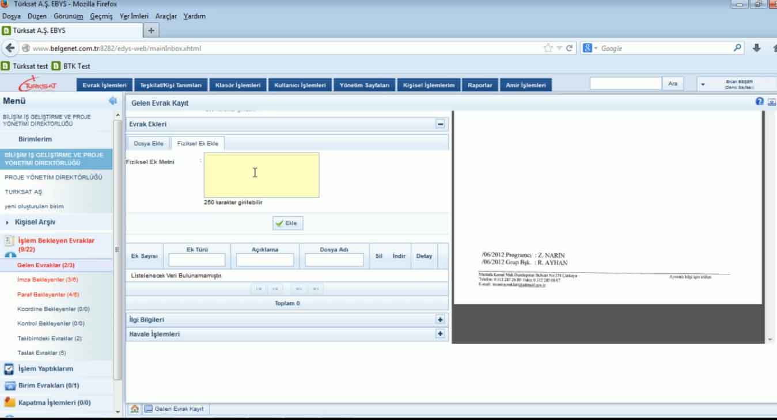Screen dimensions: 777x420
Task: Reload the page with refresh icon
Action: tap(570, 48)
